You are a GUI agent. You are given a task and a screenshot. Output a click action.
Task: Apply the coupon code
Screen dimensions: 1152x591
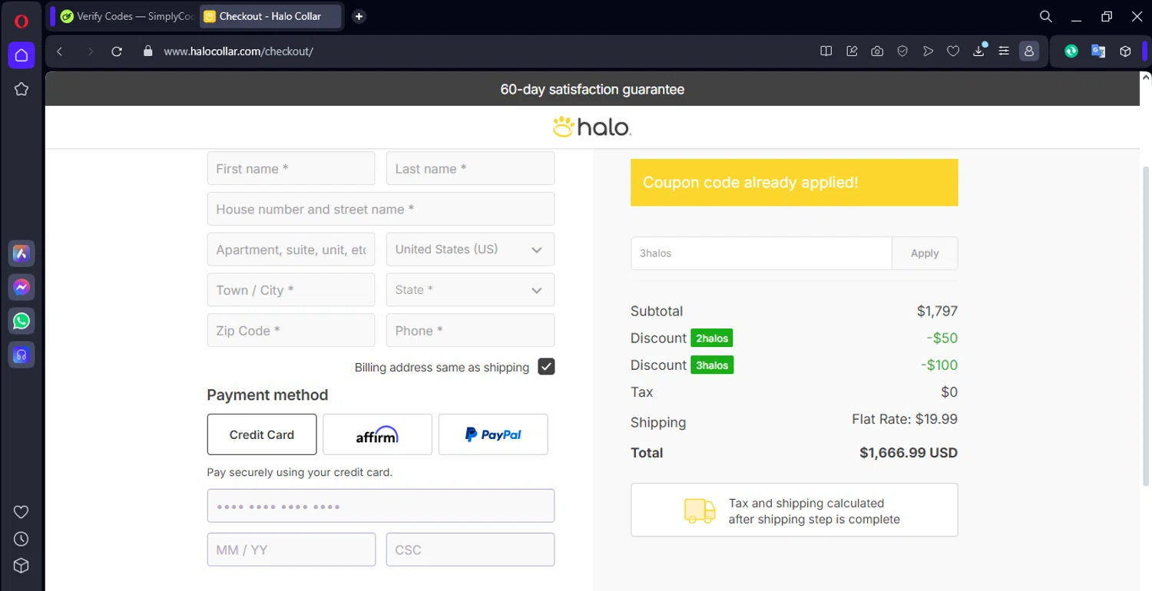point(925,253)
